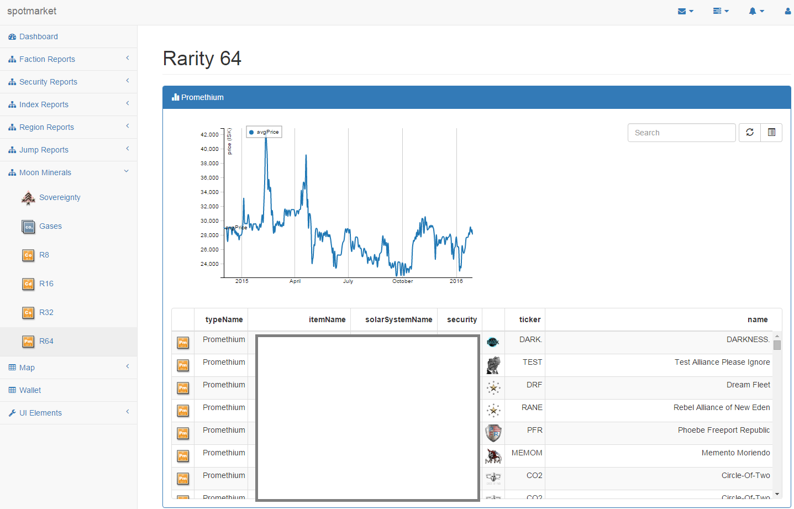The height and width of the screenshot is (509, 794).
Task: Open the tasks list dropdown in header
Action: [721, 11]
